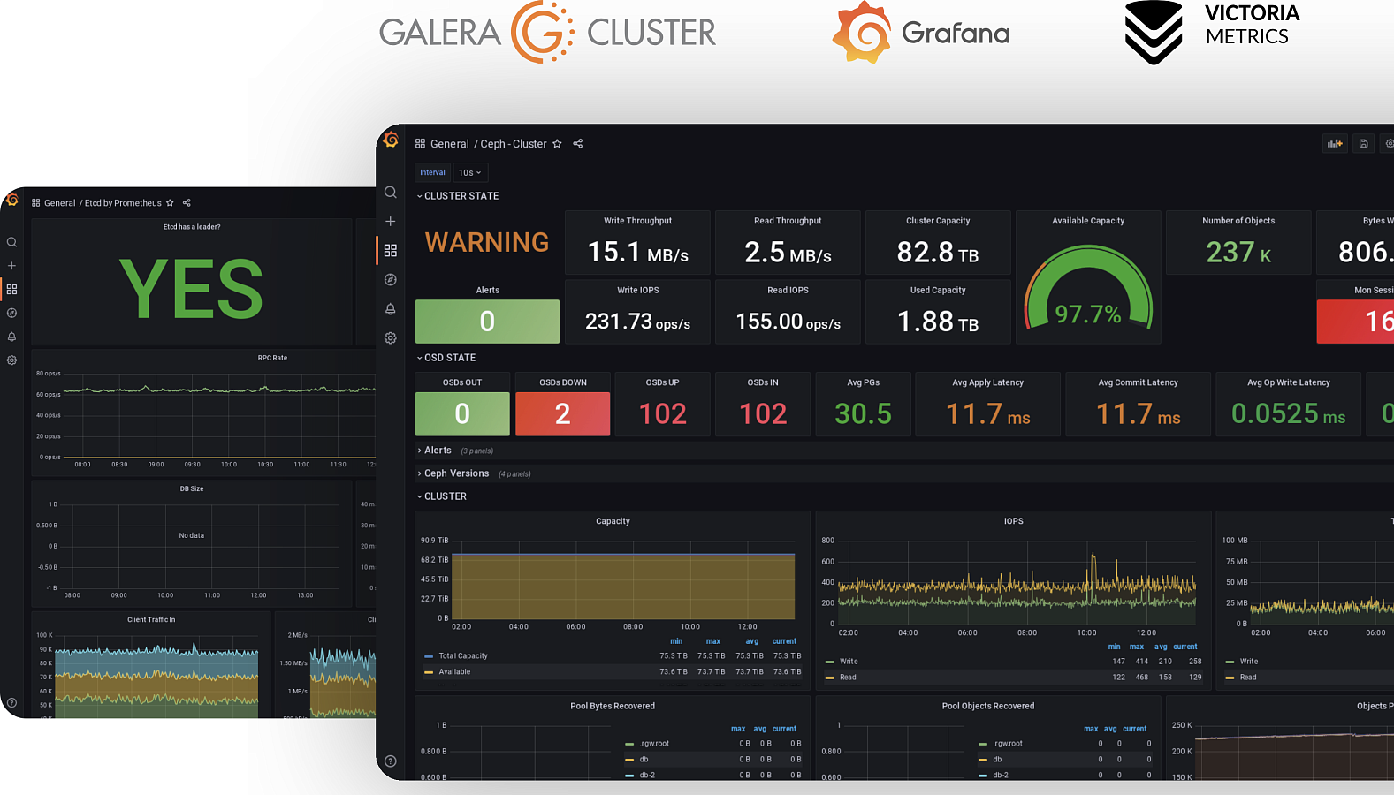
Task: Sort Capacity legend by min column
Action: (676, 641)
